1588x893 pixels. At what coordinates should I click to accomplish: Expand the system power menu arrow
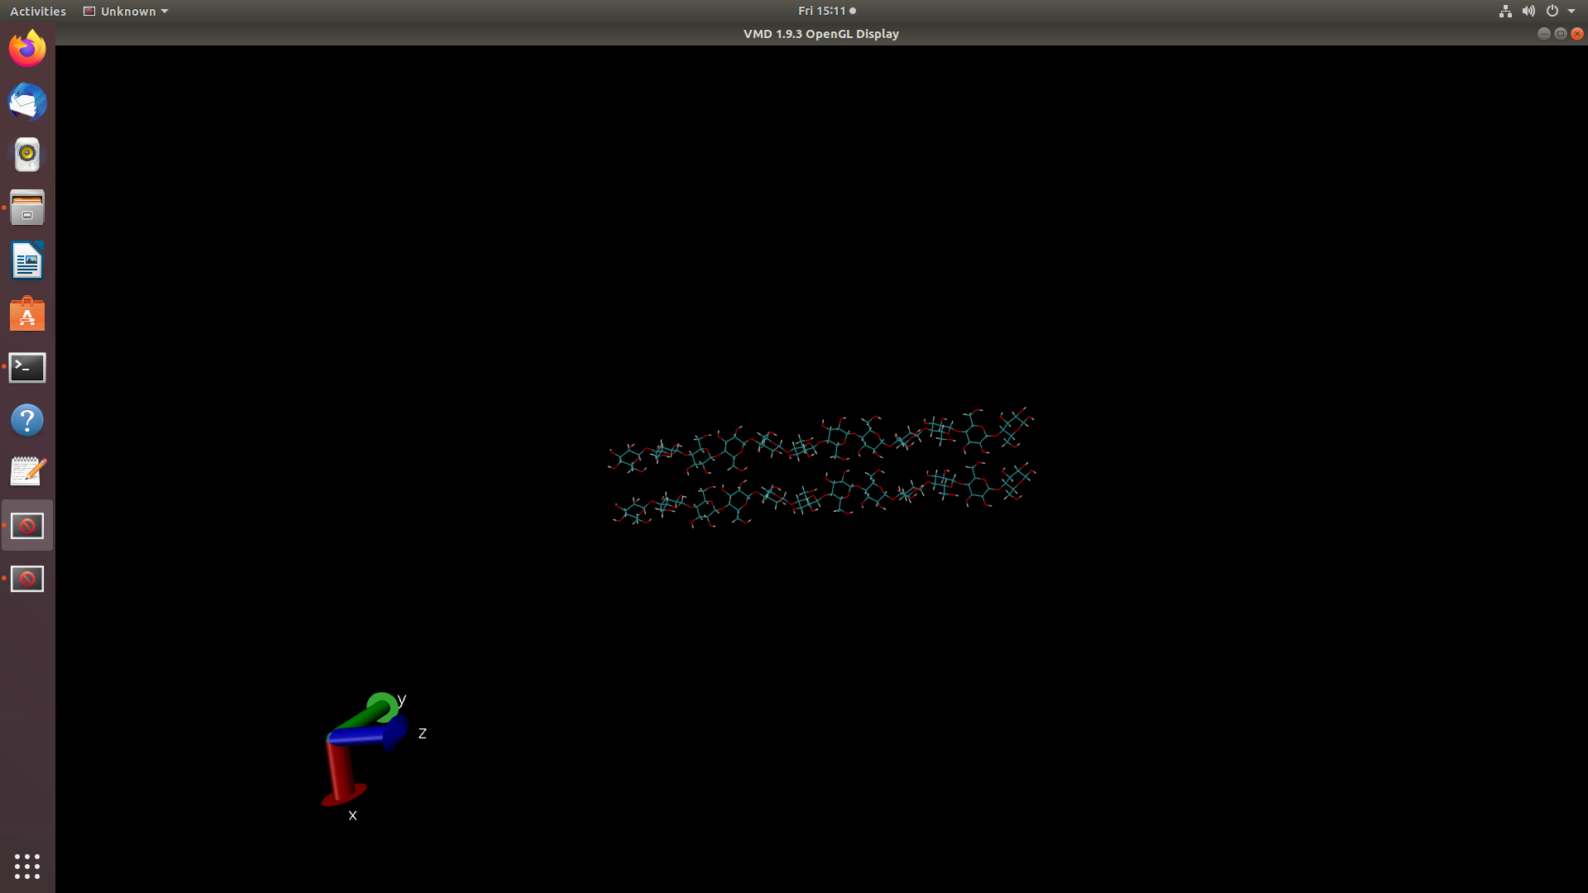pos(1571,11)
